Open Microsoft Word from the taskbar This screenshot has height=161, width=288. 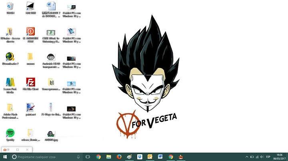pos(160,157)
